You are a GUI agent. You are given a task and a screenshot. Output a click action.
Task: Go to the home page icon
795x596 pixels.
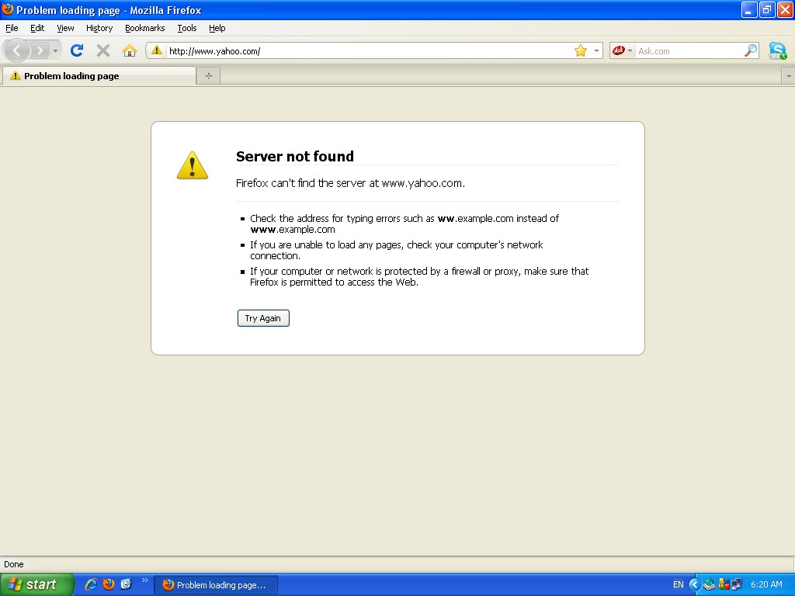click(130, 50)
